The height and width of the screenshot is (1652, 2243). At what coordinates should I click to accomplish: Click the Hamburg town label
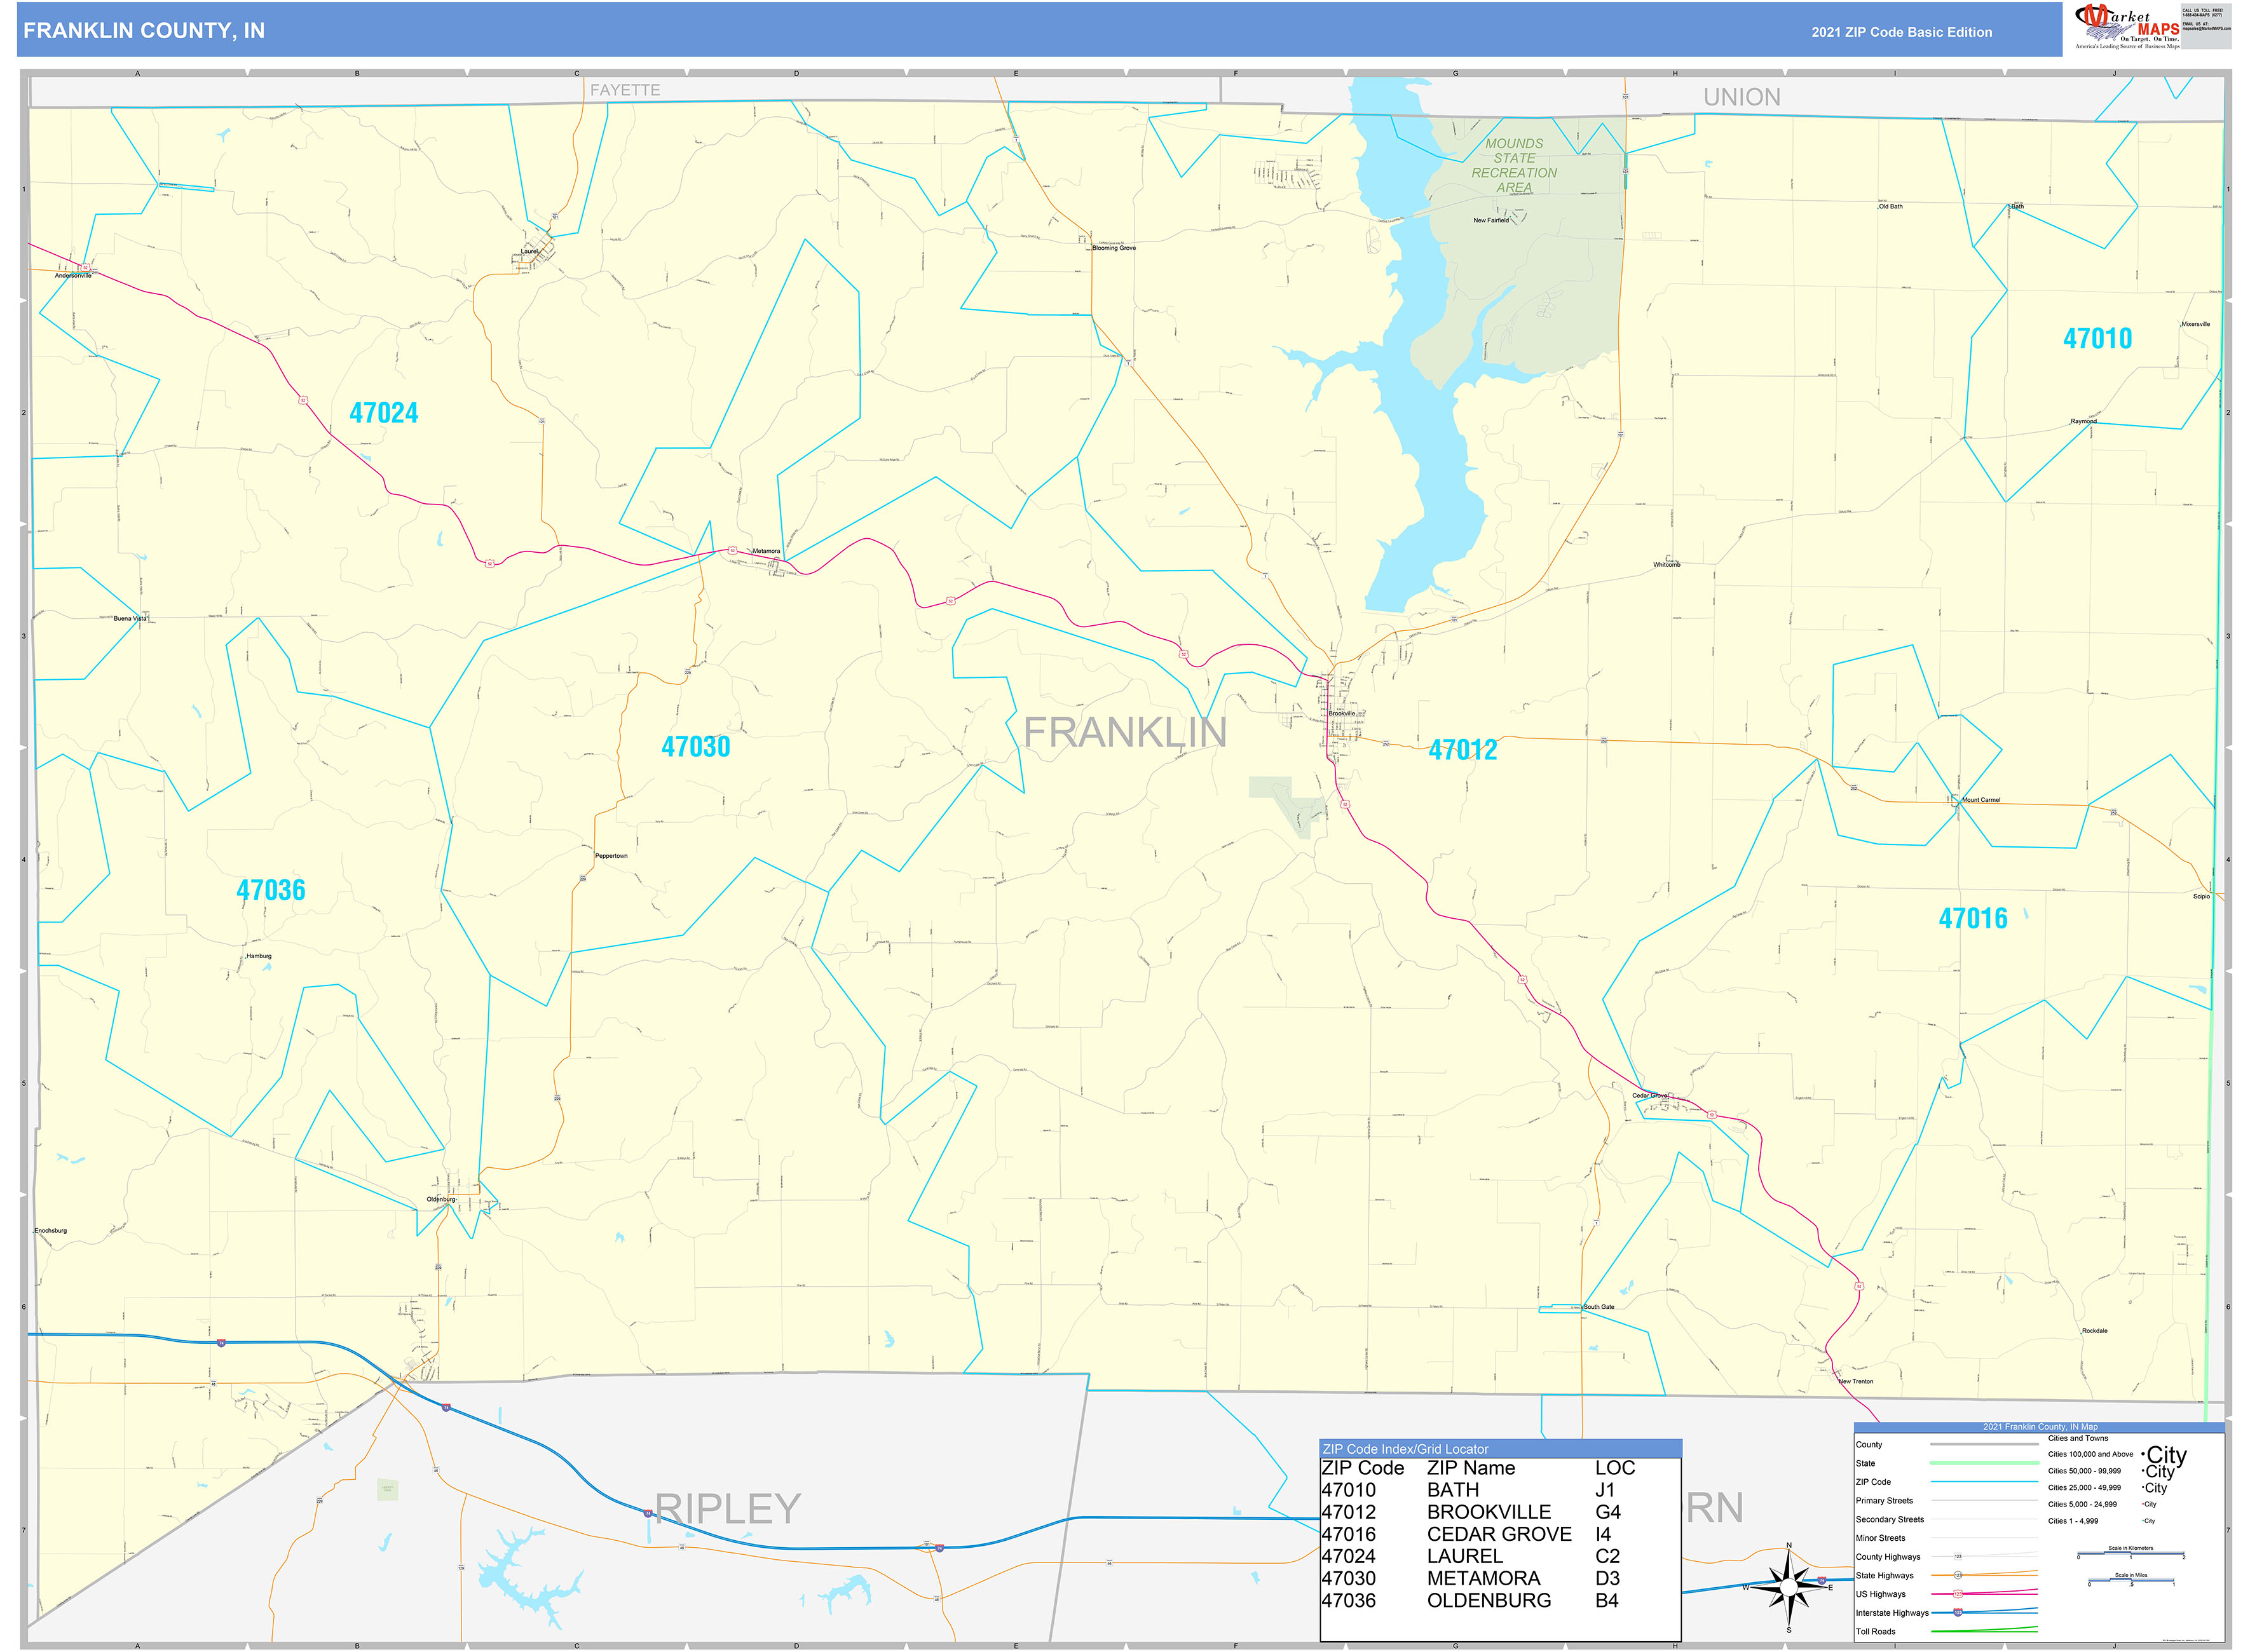coord(259,956)
